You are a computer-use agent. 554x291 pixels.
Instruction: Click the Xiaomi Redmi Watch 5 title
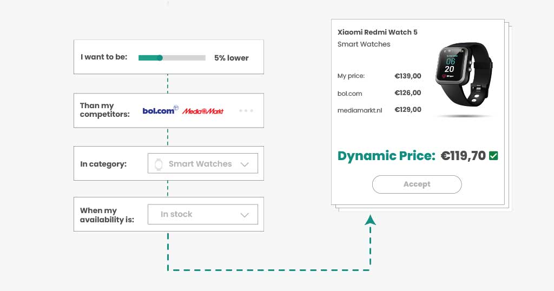pos(377,32)
